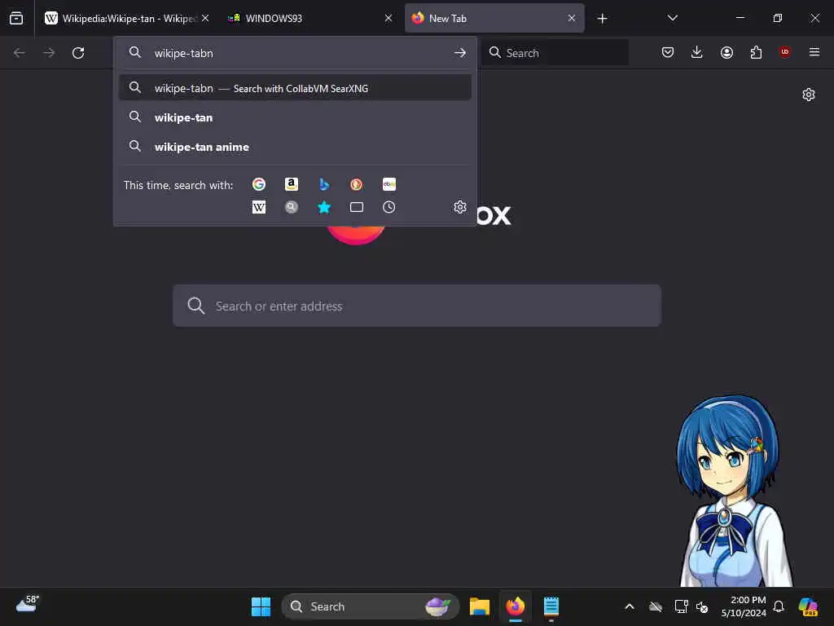Click the taskbar Search box
The image size is (834, 626).
coord(371,606)
